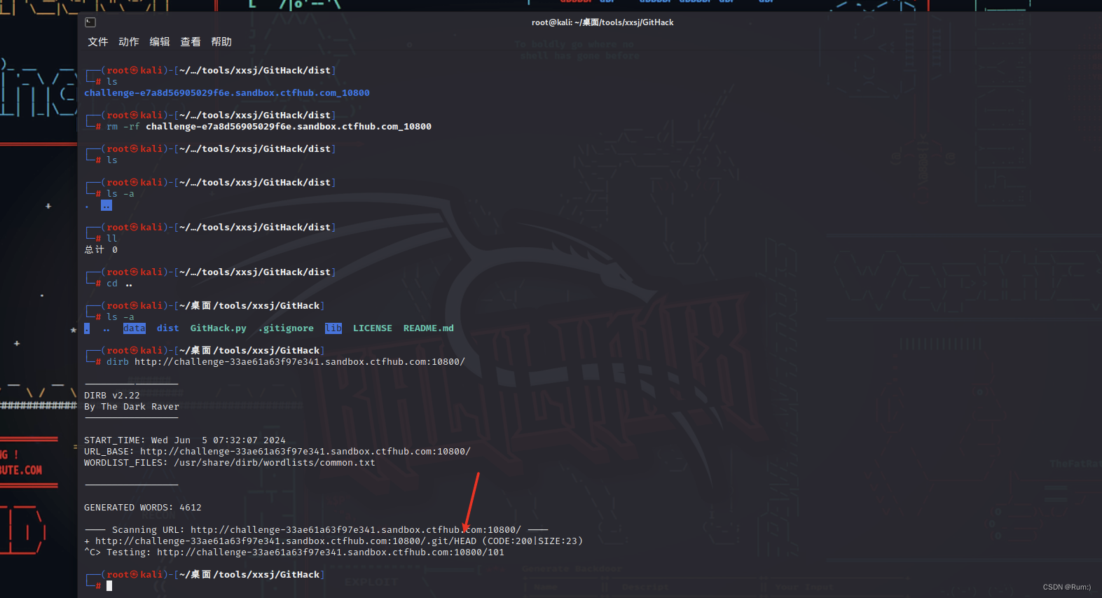The width and height of the screenshot is (1102, 598).
Task: Click the DIRB v2.22 banner line
Action: [112, 396]
